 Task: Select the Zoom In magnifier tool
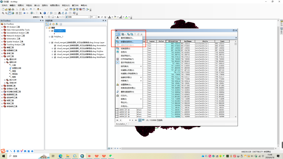pyautogui.click(x=3, y=13)
